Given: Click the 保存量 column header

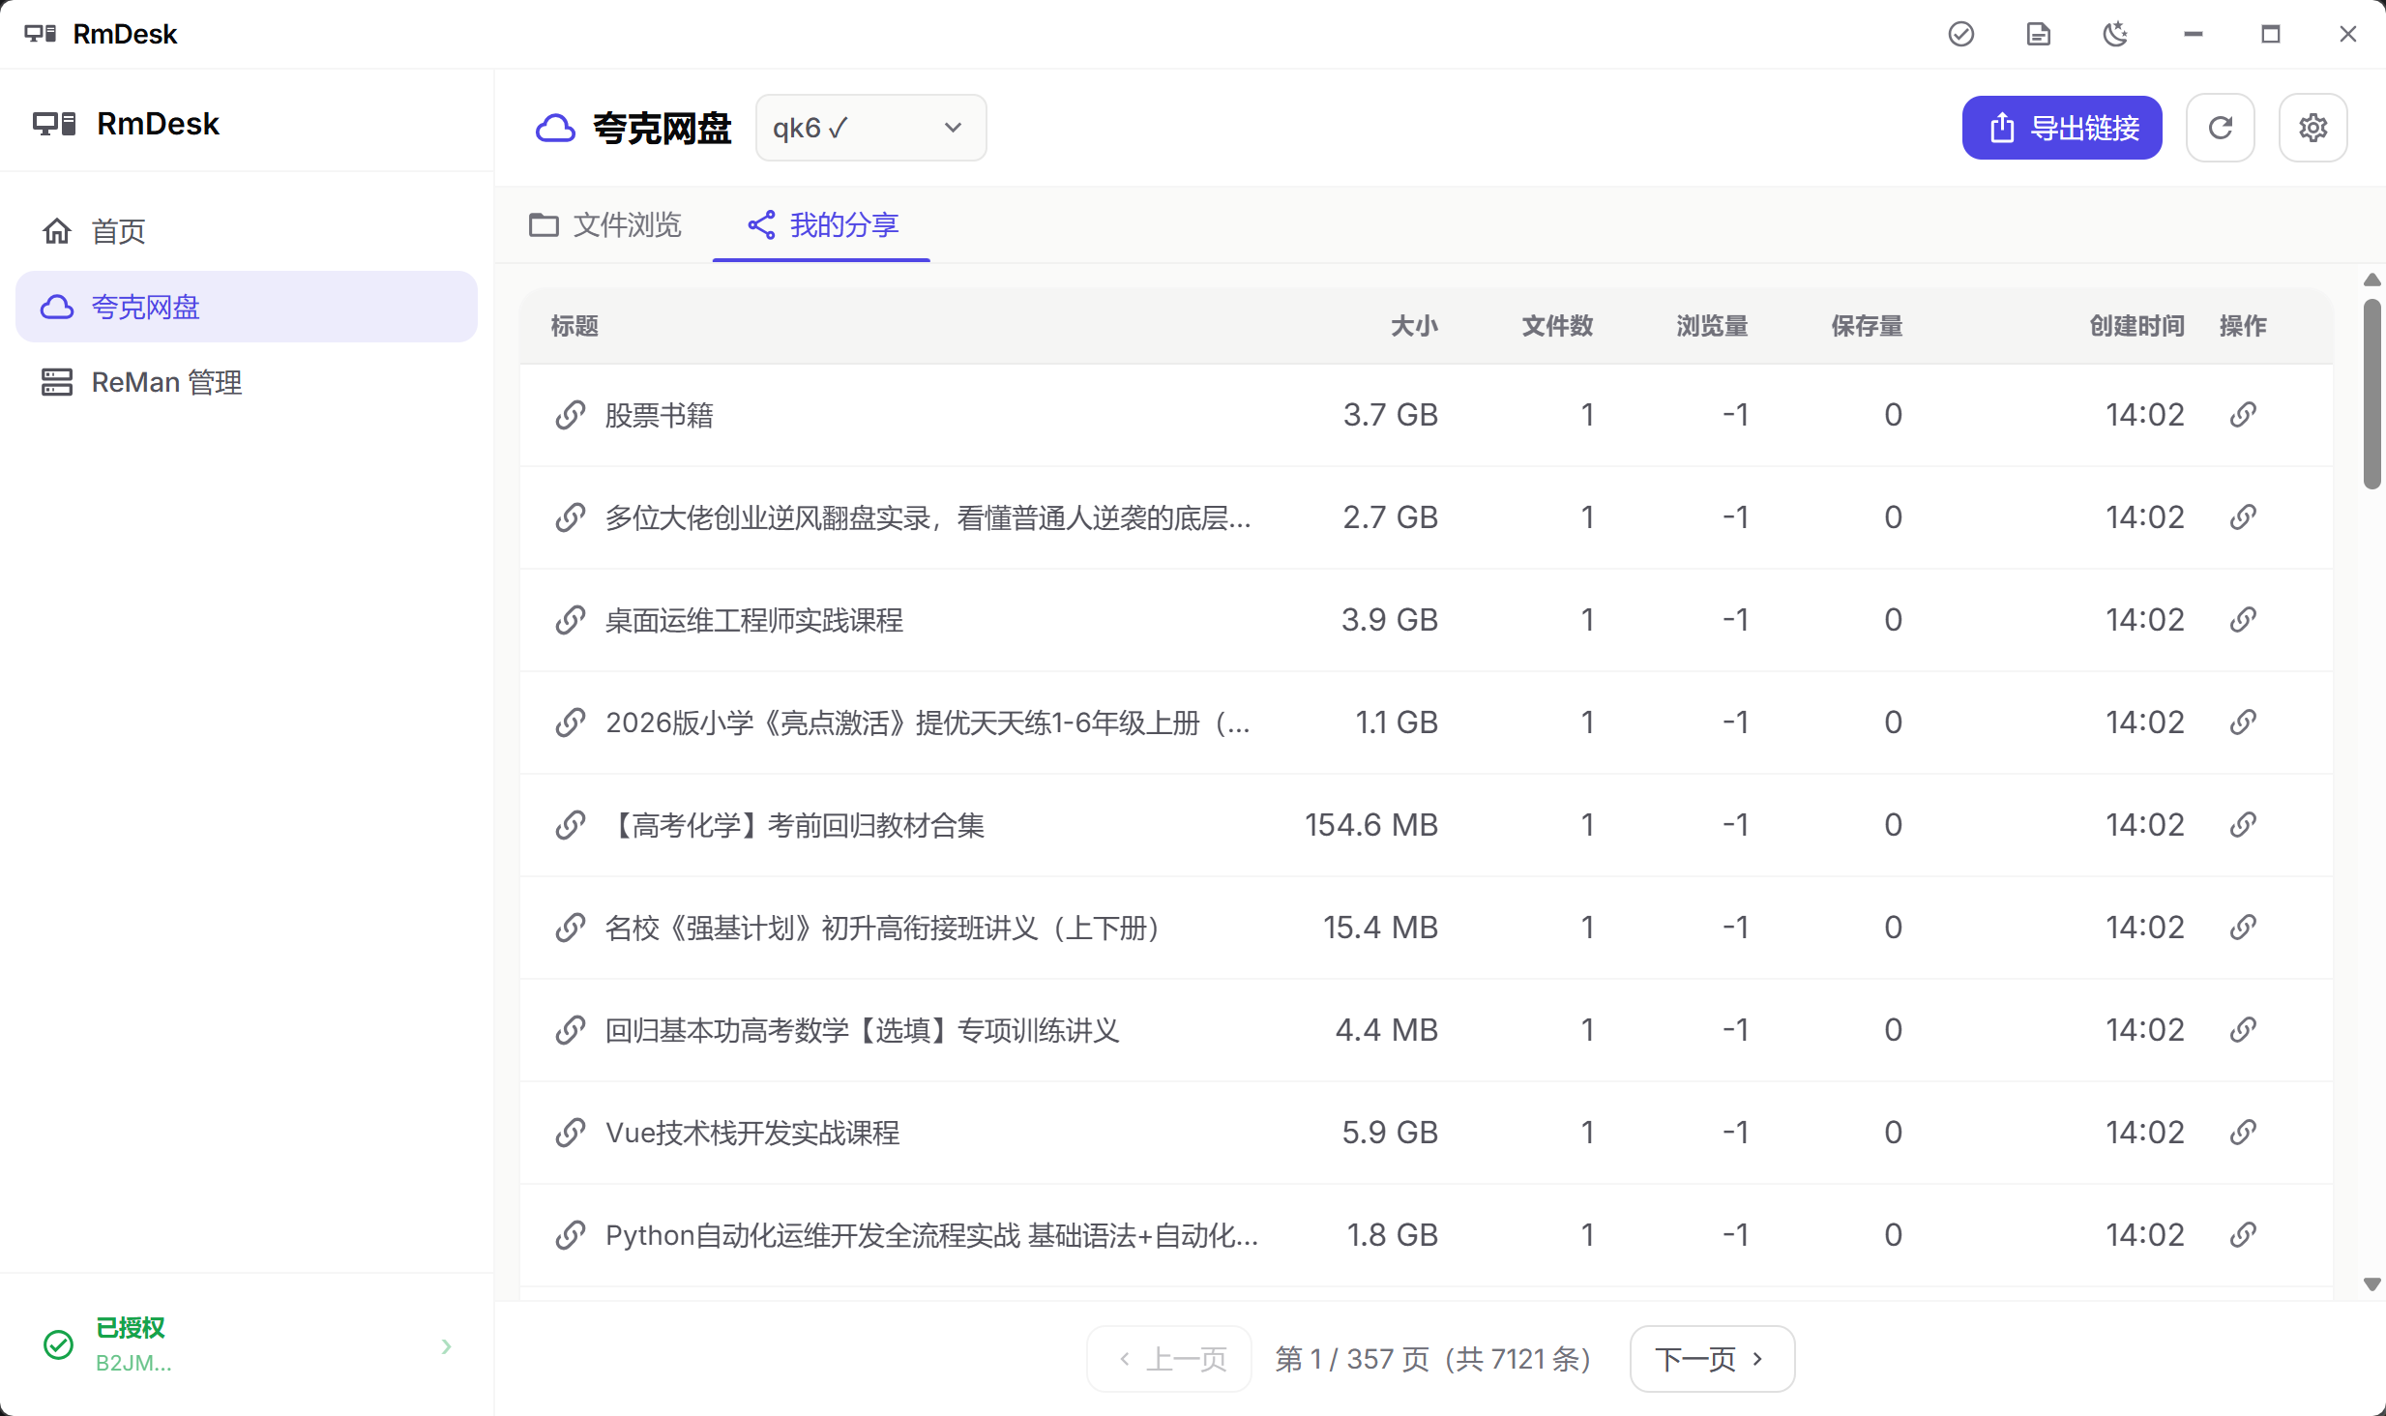Looking at the screenshot, I should tap(1867, 326).
